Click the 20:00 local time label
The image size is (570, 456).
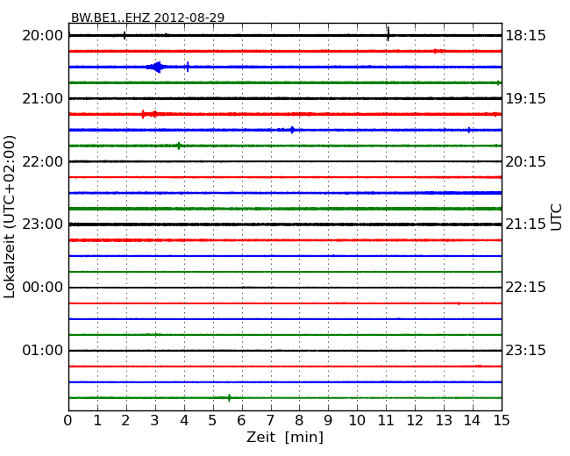click(x=43, y=36)
